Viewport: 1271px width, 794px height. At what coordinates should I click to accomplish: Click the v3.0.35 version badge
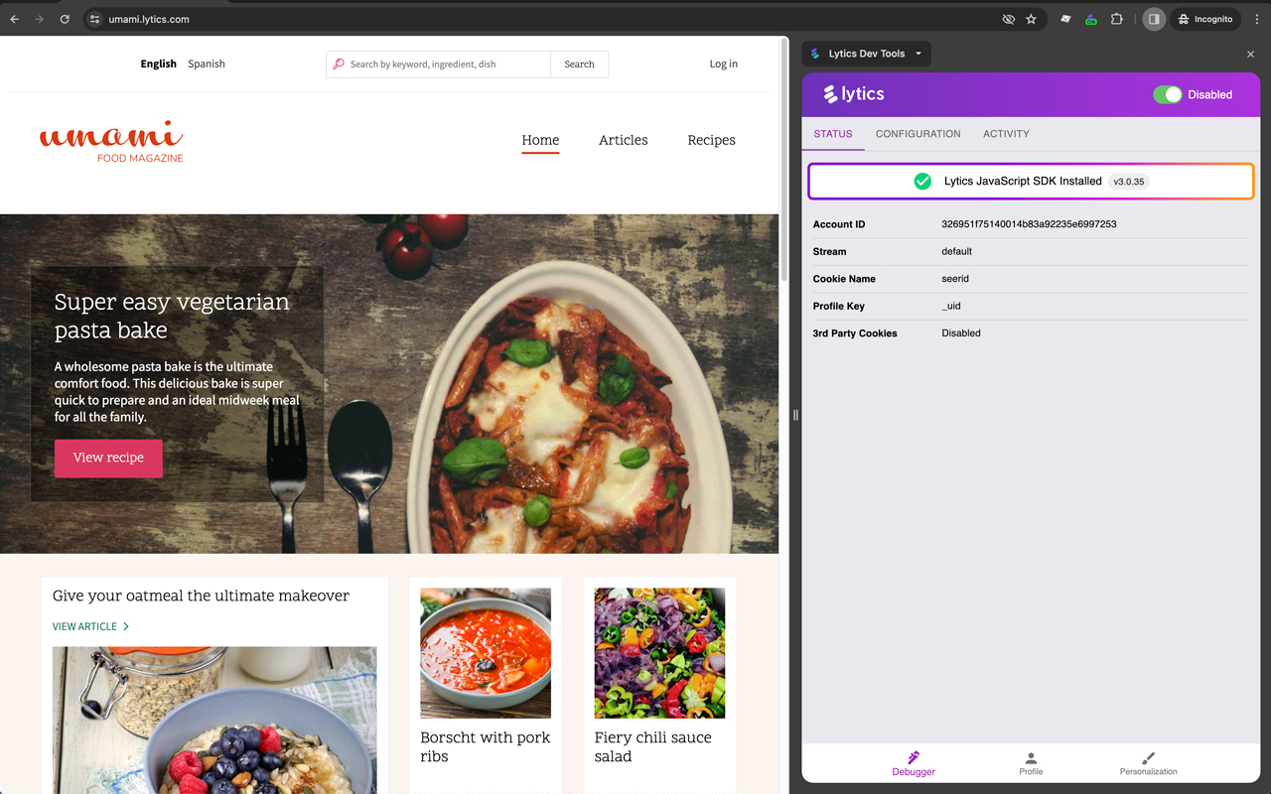pyautogui.click(x=1129, y=182)
